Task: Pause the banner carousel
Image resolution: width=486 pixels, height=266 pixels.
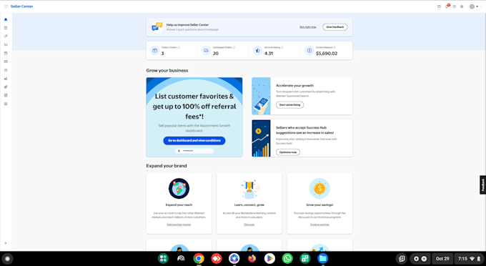Action: [179, 151]
